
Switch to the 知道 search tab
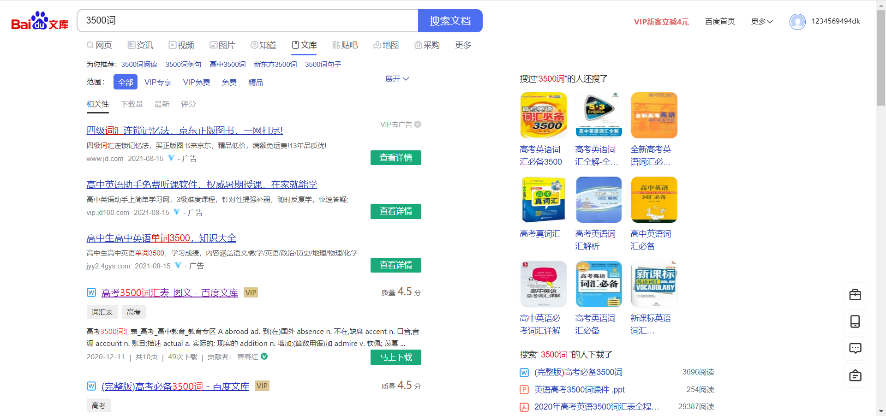point(263,45)
